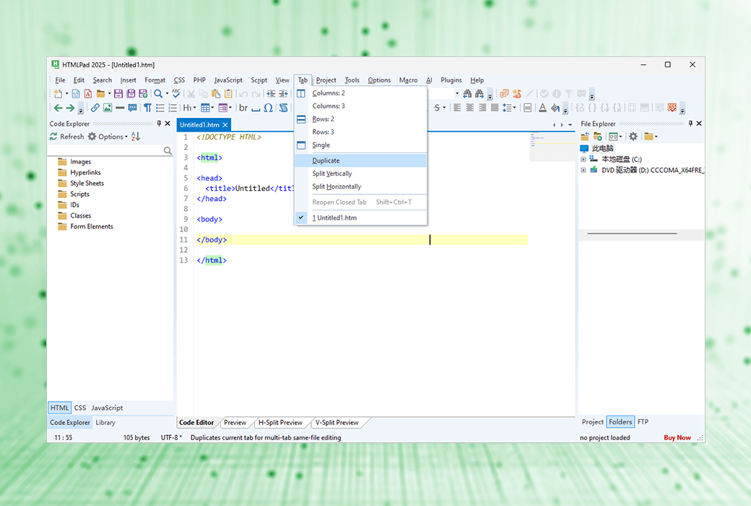Choose Duplicate in Tab menu
This screenshot has width=751, height=506.
pos(360,160)
